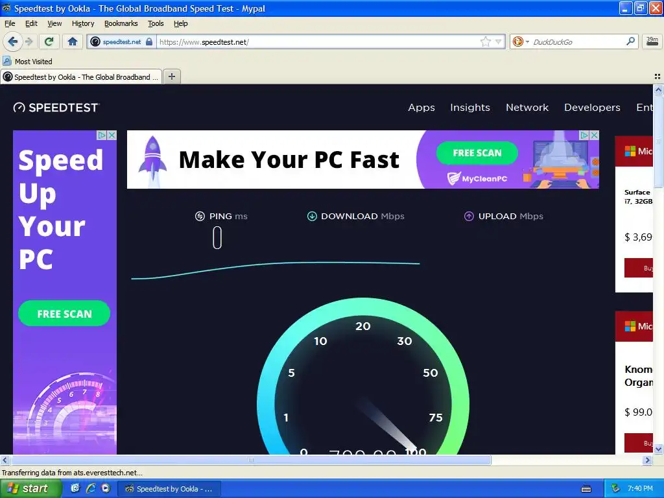Click the 39m toolbar button

pyautogui.click(x=652, y=41)
